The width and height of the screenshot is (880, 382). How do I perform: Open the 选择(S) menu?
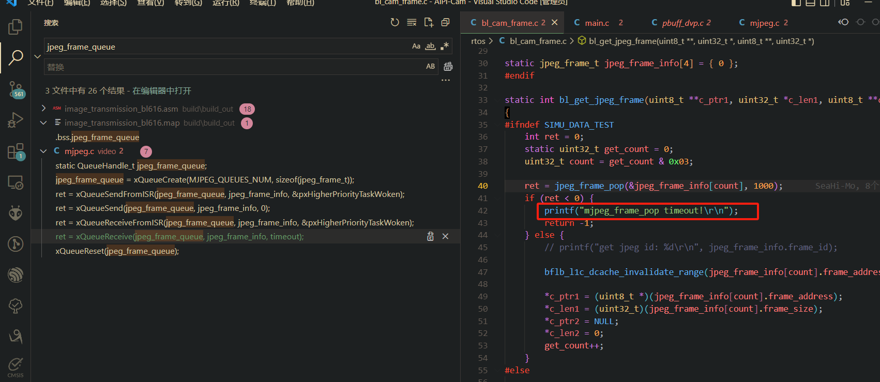(113, 3)
